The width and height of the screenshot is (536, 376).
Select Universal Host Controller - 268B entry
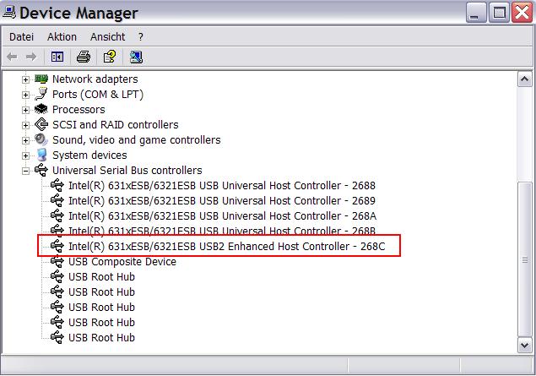(x=222, y=231)
